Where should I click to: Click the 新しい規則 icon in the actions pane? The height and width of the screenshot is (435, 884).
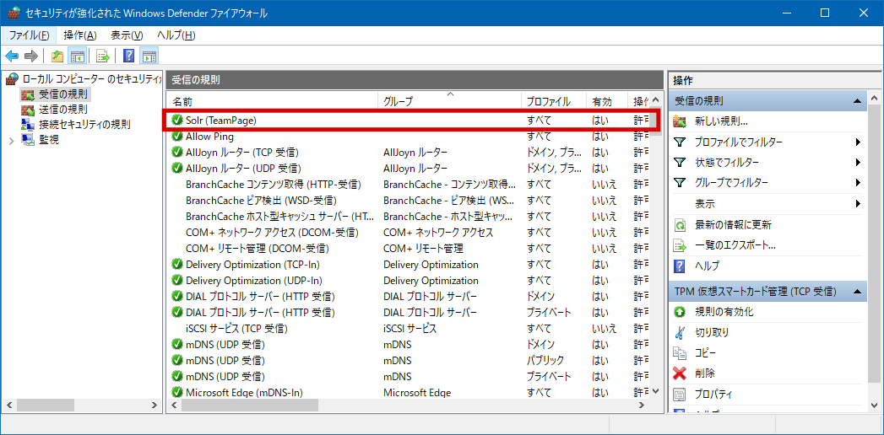pos(680,121)
